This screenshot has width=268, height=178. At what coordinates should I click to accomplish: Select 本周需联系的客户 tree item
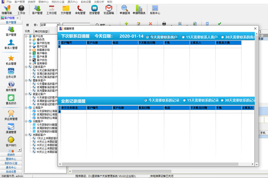47,87
